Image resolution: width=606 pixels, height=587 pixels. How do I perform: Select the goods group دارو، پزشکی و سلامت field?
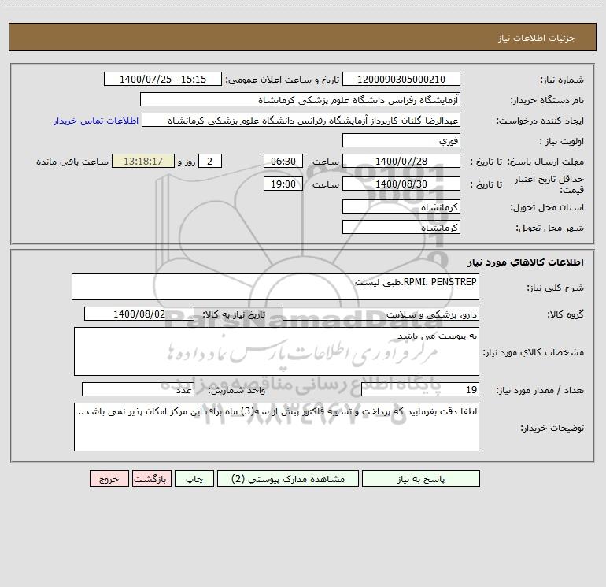coord(381,314)
